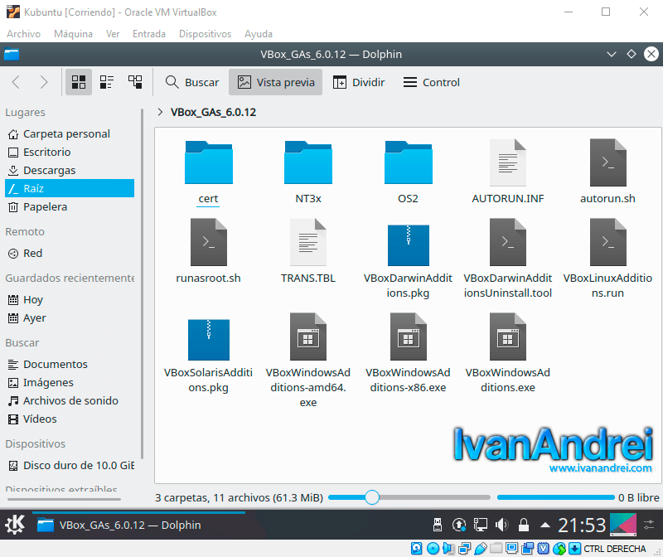Open Red network location

point(70,253)
